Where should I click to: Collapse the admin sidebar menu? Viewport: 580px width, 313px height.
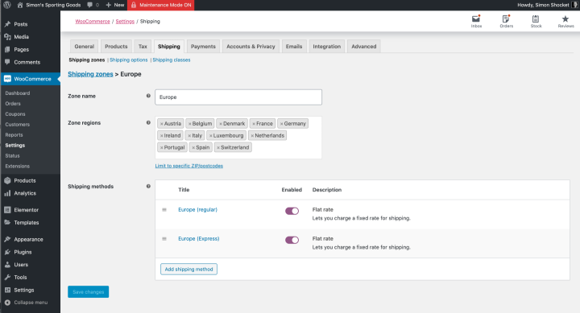click(26, 303)
